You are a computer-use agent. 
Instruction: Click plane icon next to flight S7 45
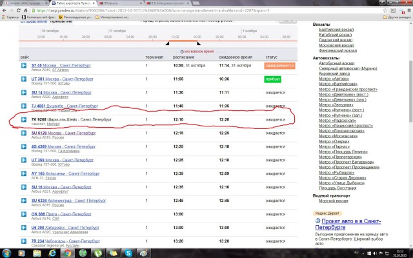tap(25, 65)
